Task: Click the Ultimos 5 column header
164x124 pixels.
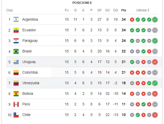Action: 143,10
